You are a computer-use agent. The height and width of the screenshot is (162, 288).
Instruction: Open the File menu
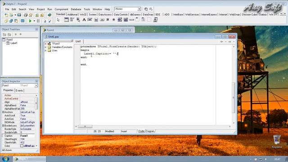pos(7,9)
